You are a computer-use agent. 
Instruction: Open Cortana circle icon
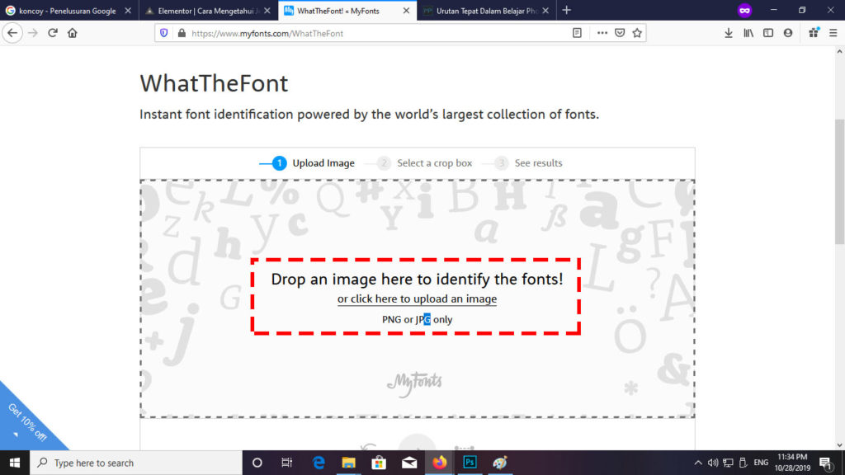(257, 463)
